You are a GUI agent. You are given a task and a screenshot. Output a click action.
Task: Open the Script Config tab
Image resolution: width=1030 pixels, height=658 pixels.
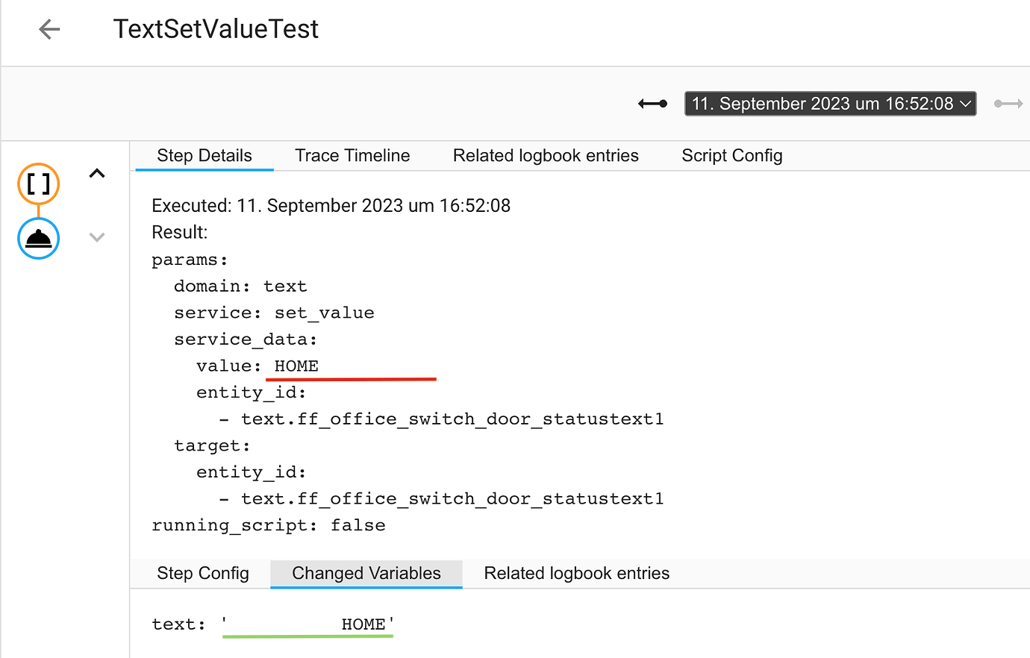pyautogui.click(x=731, y=155)
